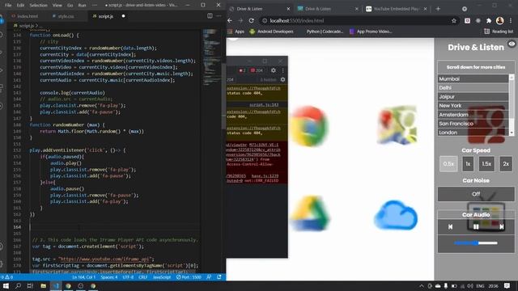Select Mumbai from the city list

pyautogui.click(x=473, y=79)
